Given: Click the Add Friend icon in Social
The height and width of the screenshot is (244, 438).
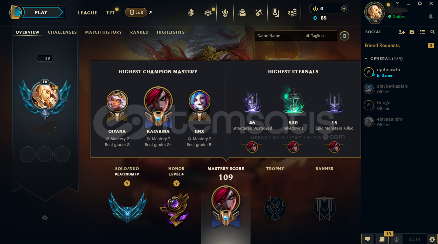Looking at the screenshot, I should (x=402, y=32).
